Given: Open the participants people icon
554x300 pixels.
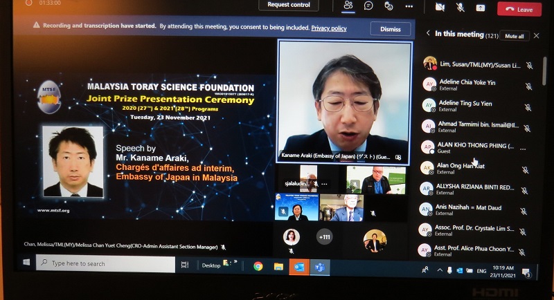Looking at the screenshot, I should pyautogui.click(x=348, y=5).
